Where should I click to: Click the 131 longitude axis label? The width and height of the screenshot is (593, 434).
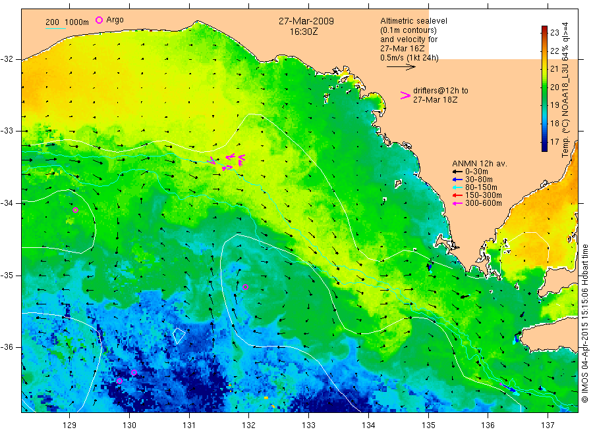pyautogui.click(x=189, y=425)
